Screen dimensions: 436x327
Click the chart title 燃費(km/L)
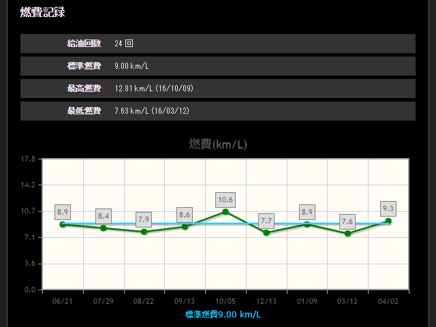click(218, 144)
